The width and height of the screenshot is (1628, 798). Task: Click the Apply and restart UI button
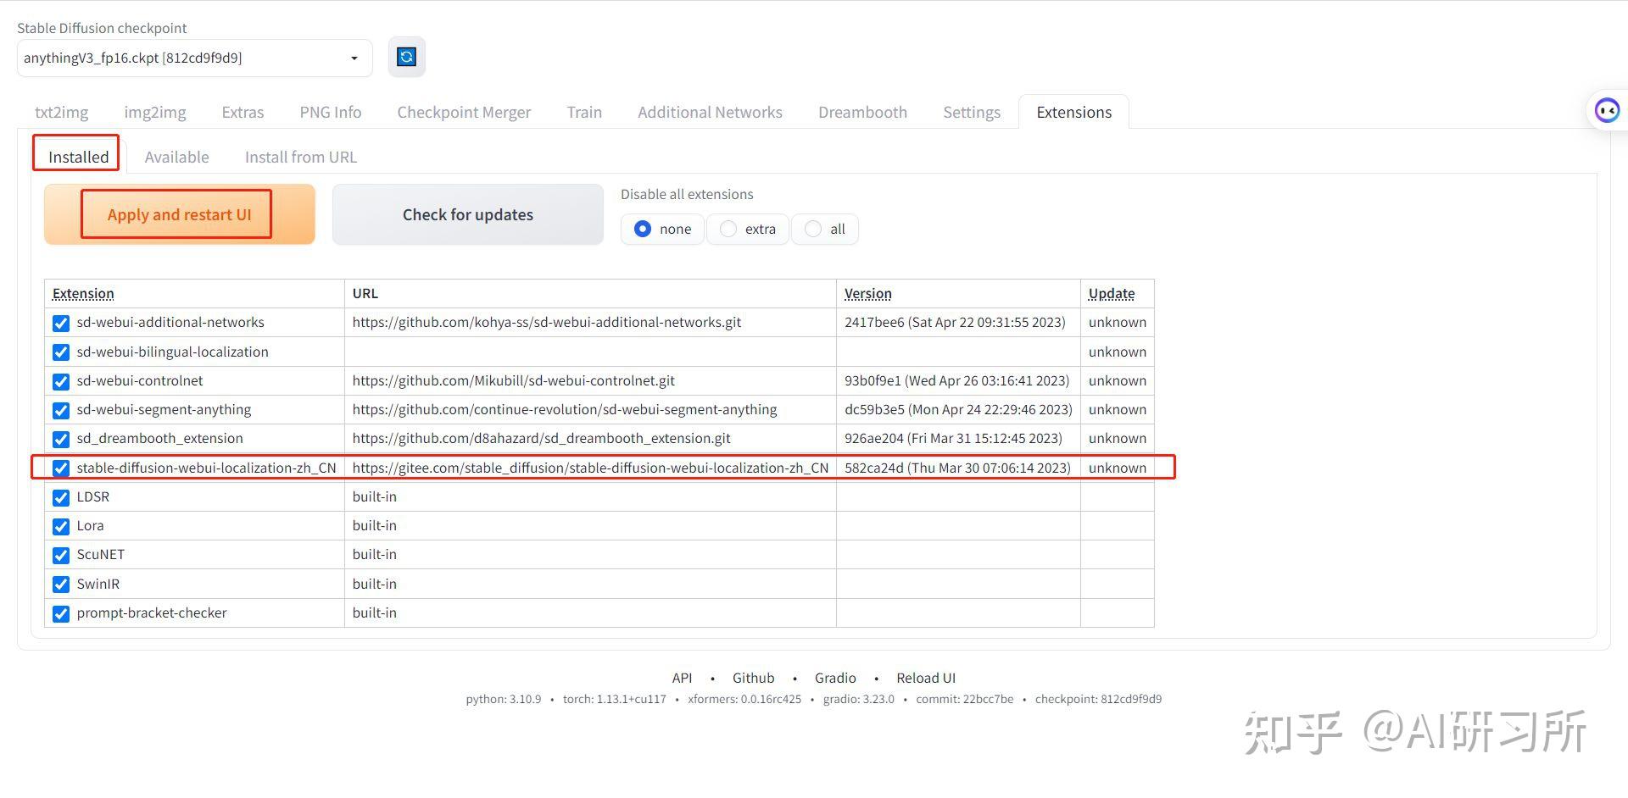[x=177, y=214]
